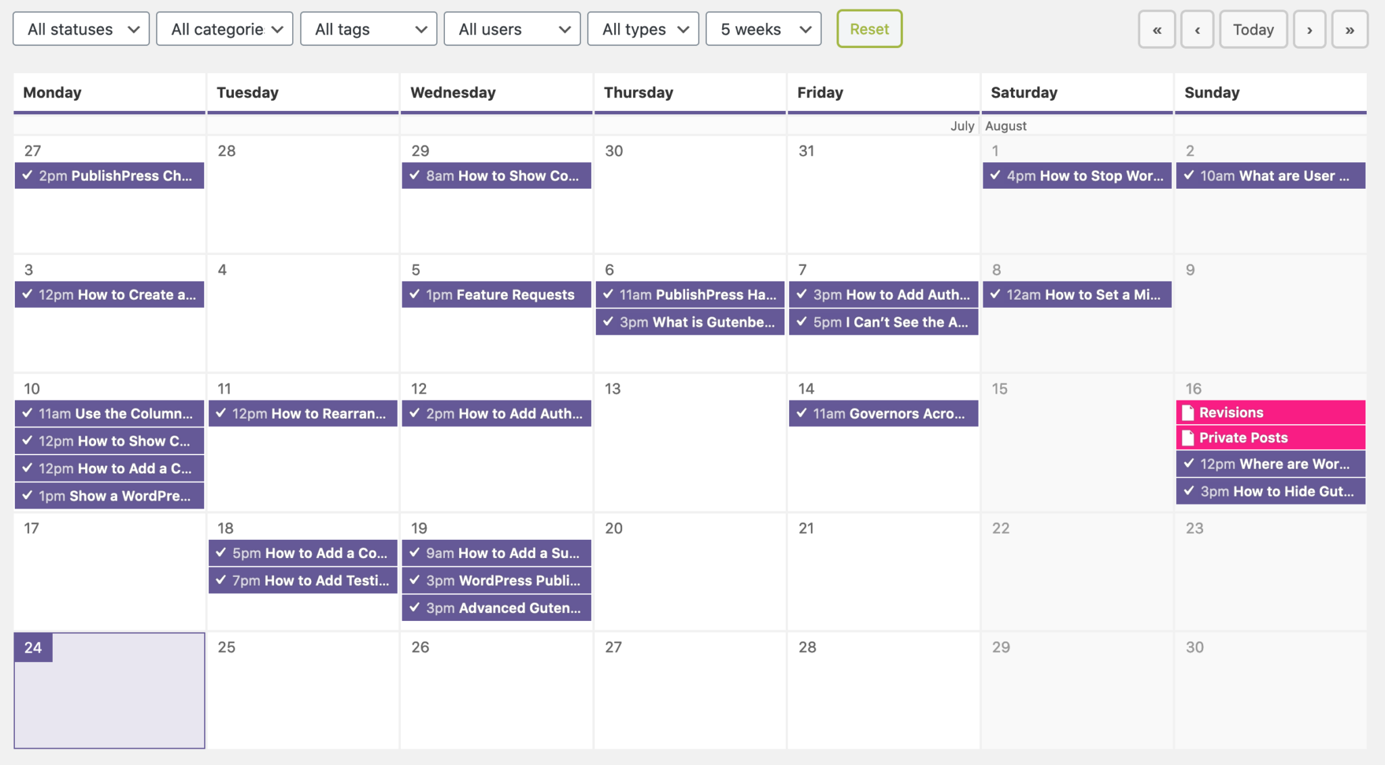Click the empty Tuesday 25 day cell

[x=303, y=691]
